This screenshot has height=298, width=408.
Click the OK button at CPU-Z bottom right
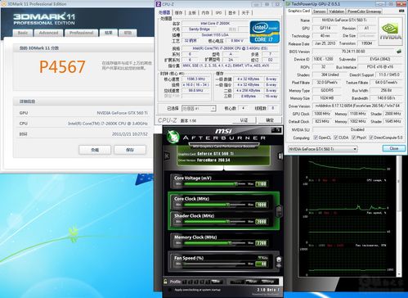[x=270, y=120]
